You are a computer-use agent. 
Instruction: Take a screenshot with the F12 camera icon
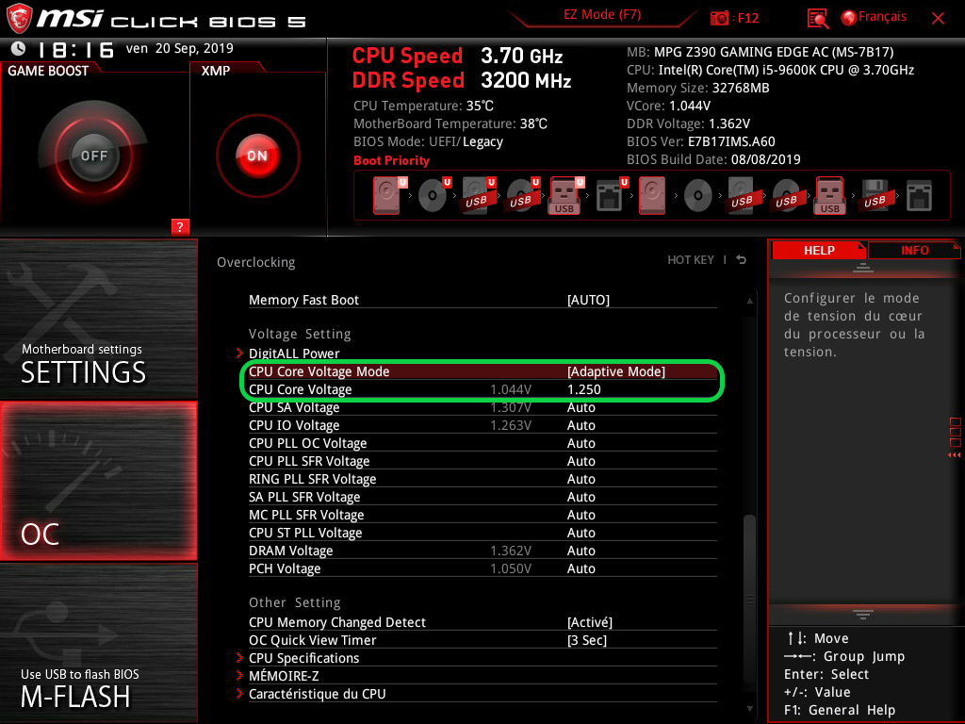[719, 18]
